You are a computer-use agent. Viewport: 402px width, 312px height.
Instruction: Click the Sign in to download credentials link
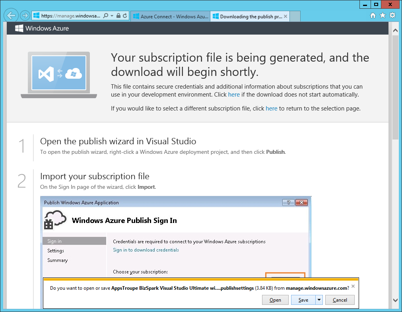146,250
